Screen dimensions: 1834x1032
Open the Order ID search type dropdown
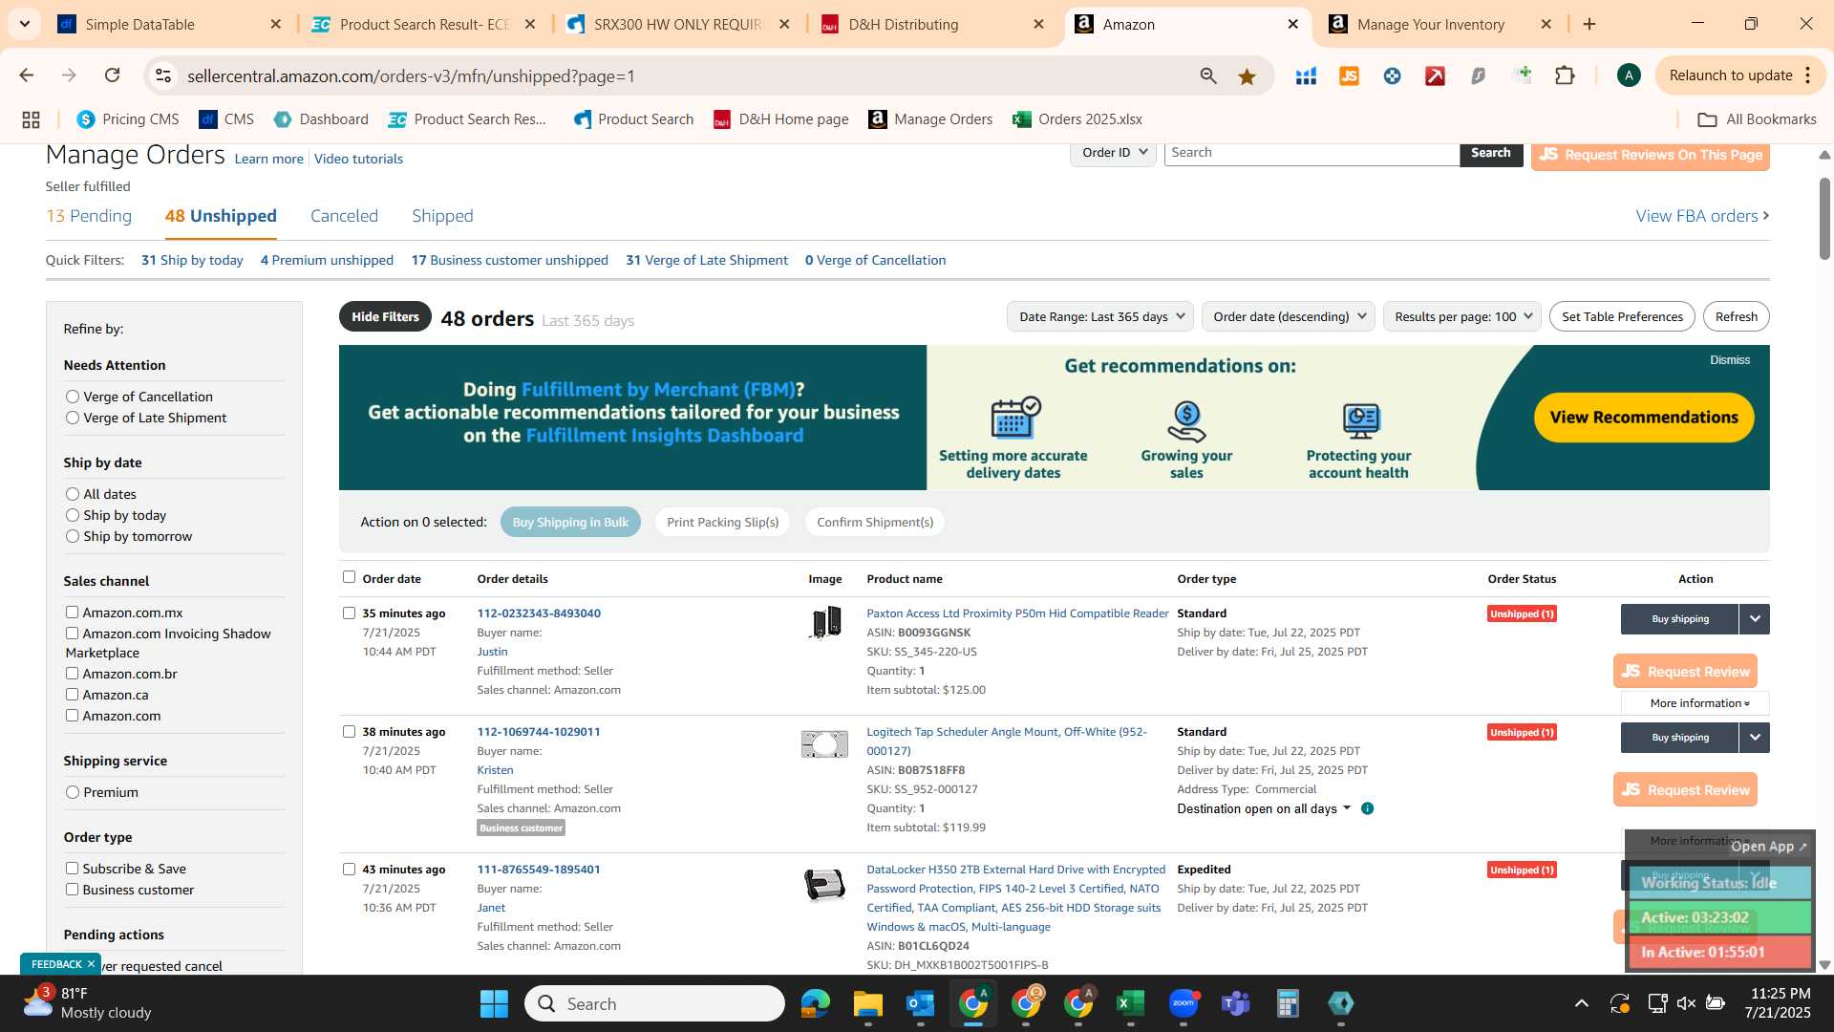(x=1114, y=153)
